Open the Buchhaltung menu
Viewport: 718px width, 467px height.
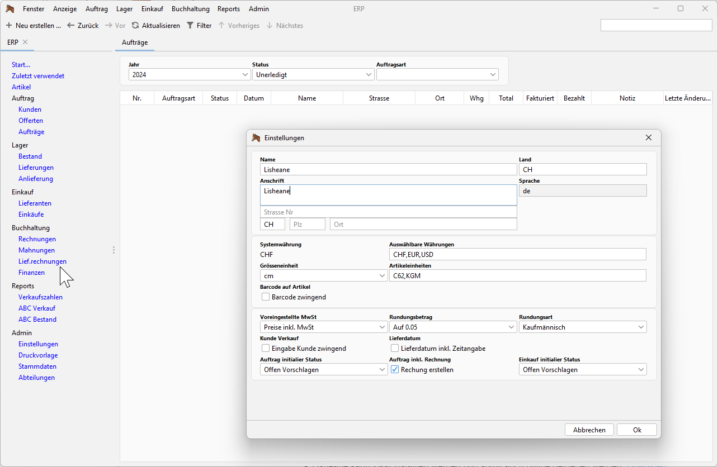click(x=191, y=9)
